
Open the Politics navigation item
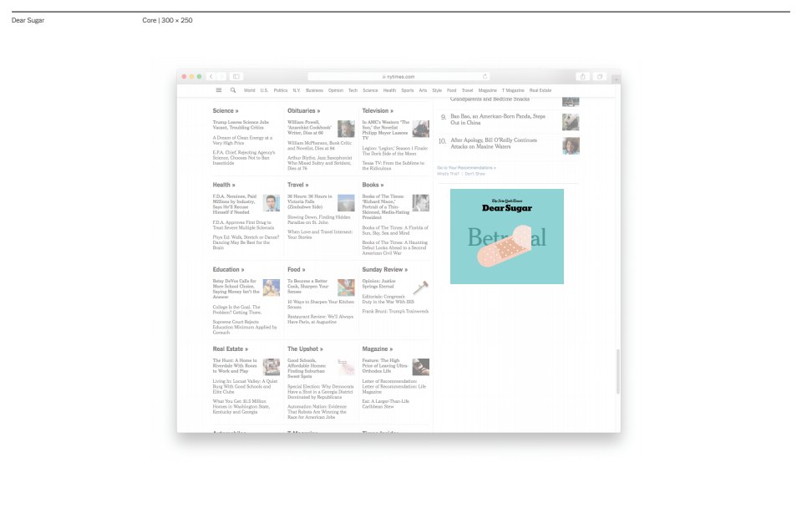tap(281, 90)
